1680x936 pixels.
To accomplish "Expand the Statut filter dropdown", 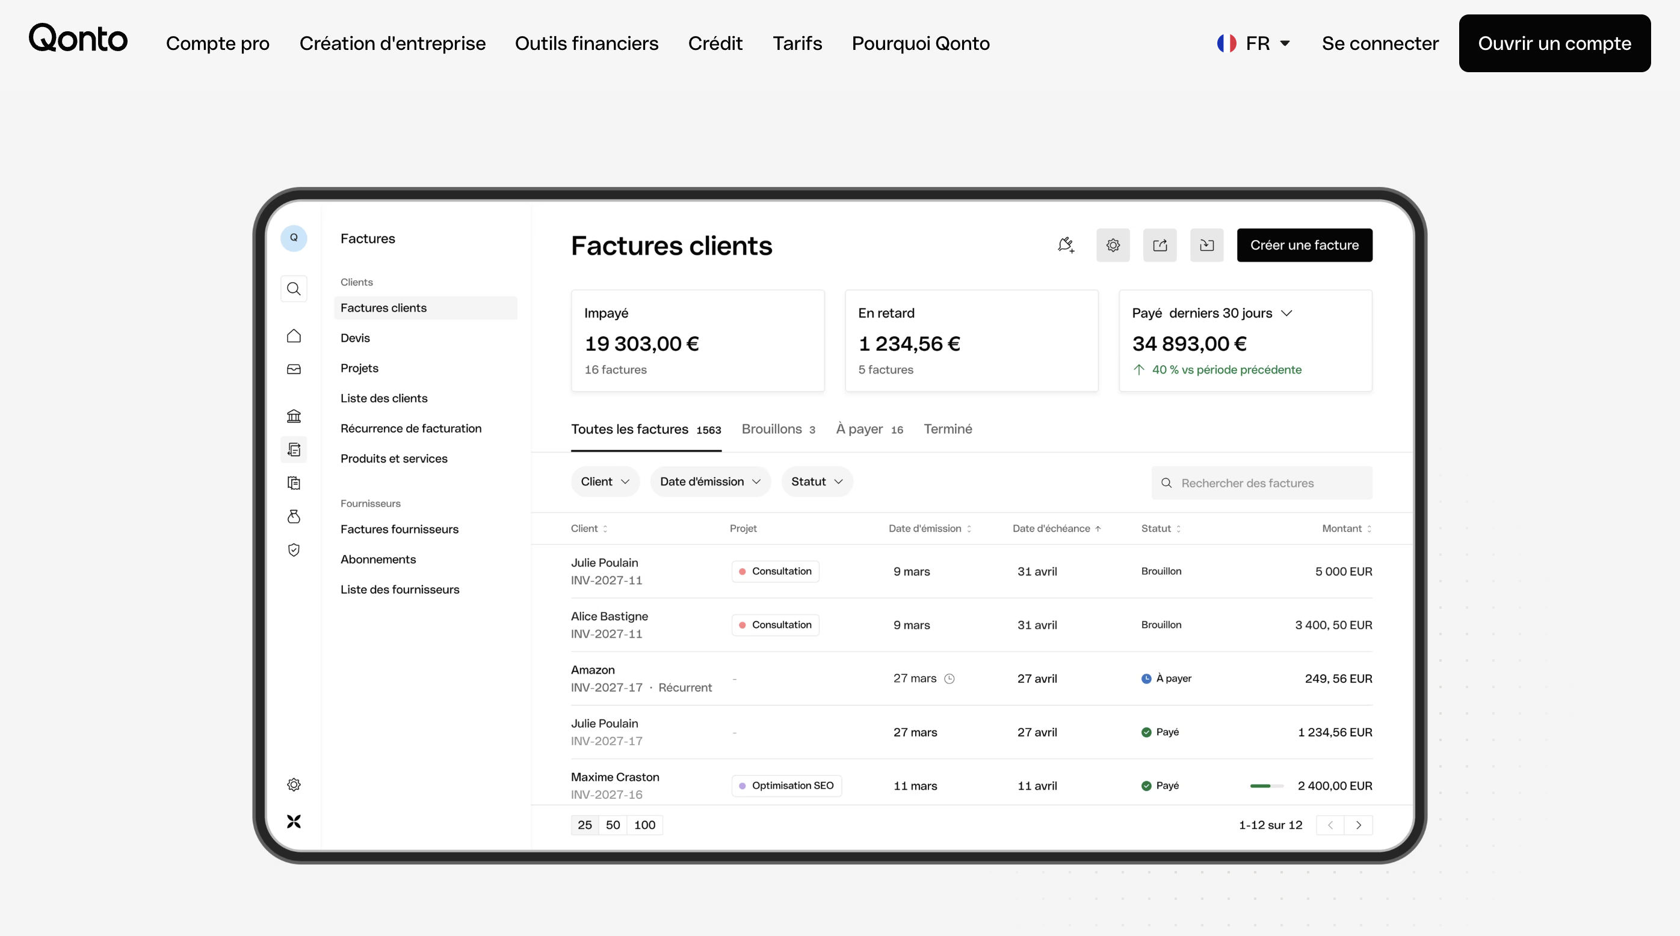I will point(817,482).
